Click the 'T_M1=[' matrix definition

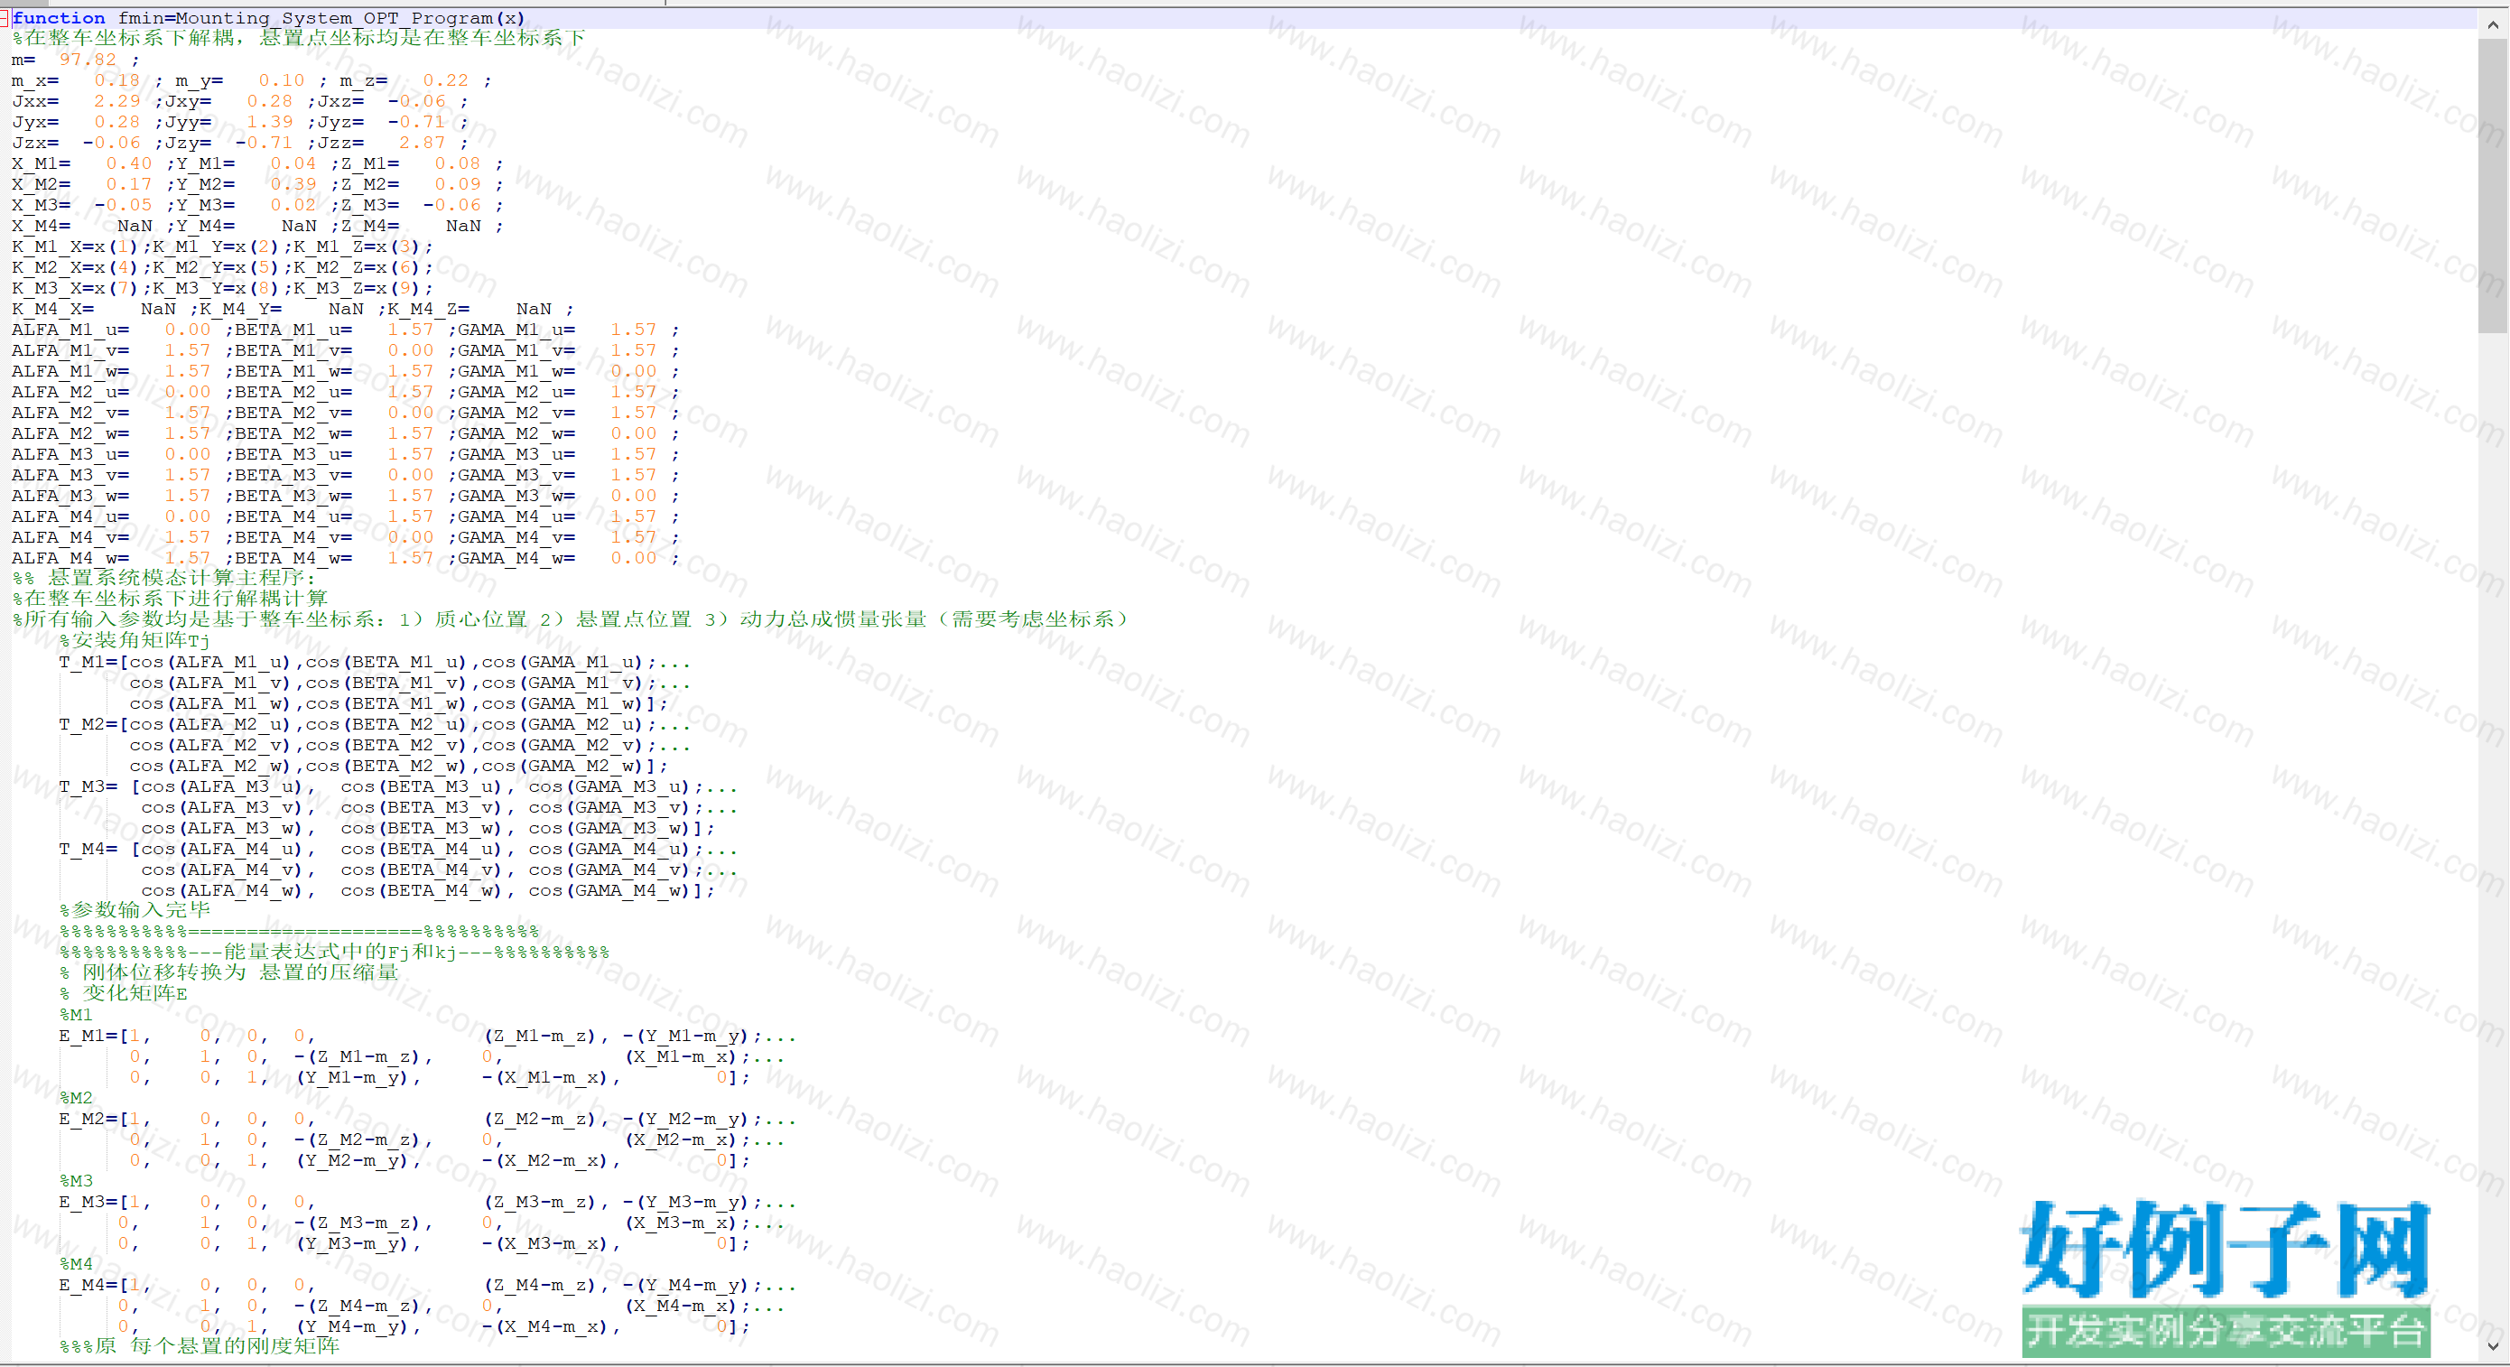point(94,663)
